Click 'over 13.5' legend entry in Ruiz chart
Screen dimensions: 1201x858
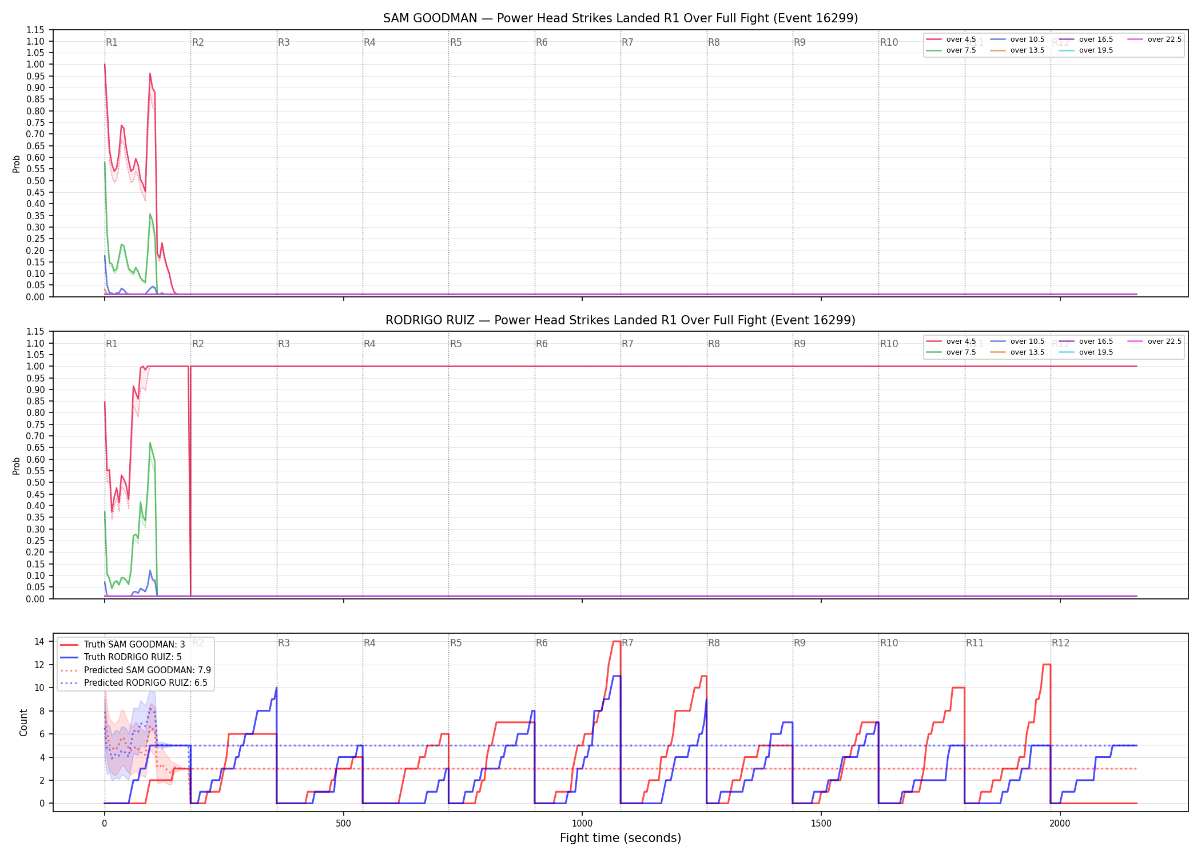[1017, 352]
